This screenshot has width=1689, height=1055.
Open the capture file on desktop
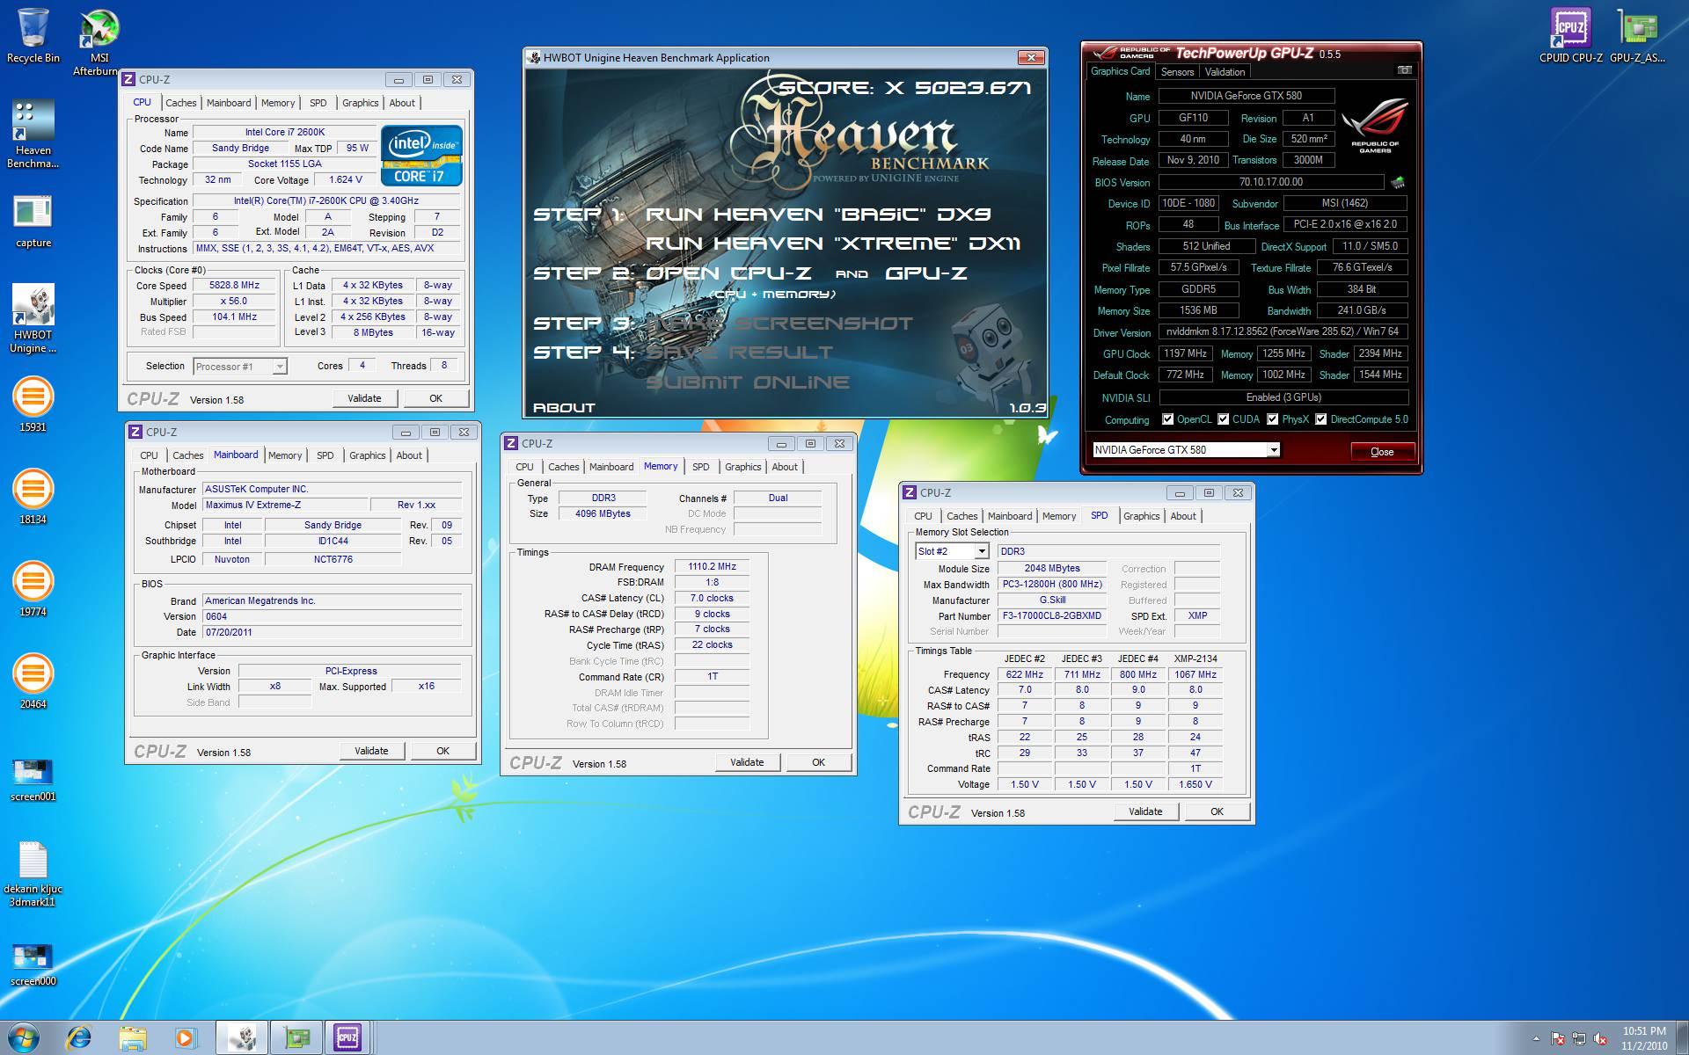click(x=33, y=222)
